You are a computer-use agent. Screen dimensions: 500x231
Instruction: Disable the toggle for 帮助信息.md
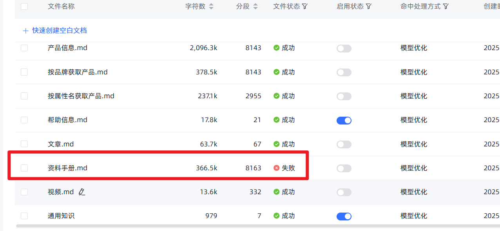344,120
